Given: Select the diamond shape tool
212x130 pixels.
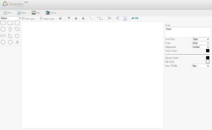Looking at the screenshot, I should [10, 29].
